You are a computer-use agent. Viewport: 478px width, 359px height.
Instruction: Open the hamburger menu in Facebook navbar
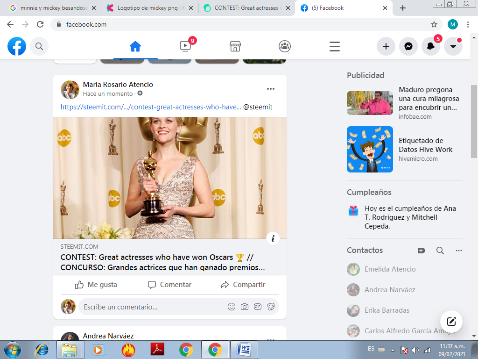[x=334, y=46]
